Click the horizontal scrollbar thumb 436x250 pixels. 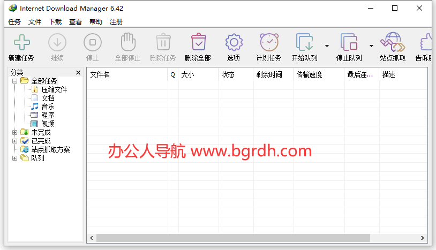233,238
